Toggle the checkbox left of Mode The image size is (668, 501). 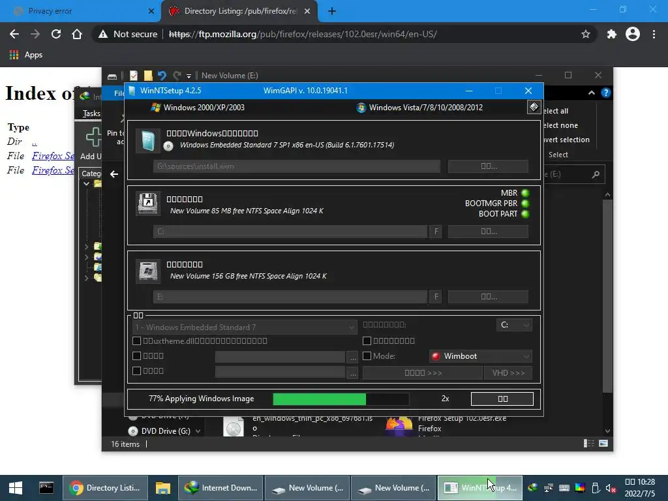(x=367, y=356)
